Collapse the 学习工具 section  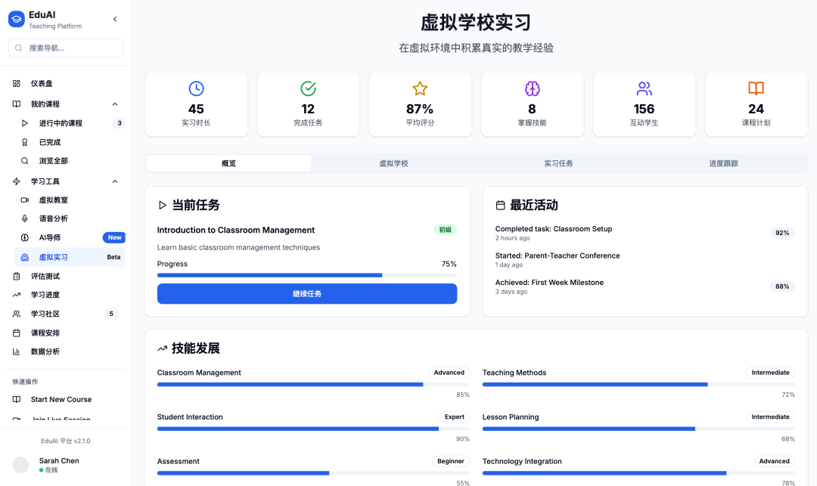[115, 181]
